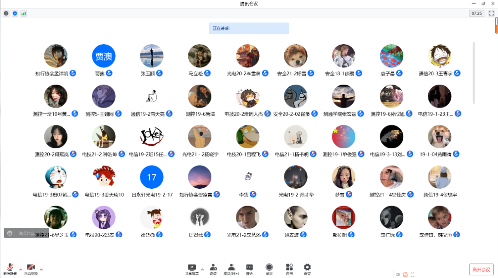Image resolution: width=498 pixels, height=278 pixels.
Task: Check the green network signal icon
Action: click(23, 14)
